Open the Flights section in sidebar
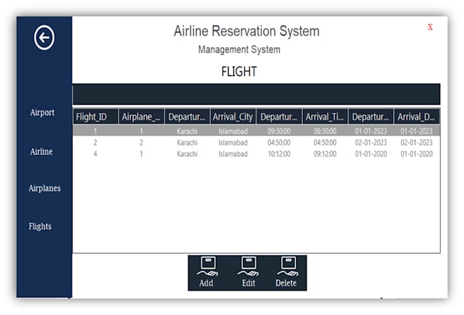The image size is (464, 315). point(40,227)
